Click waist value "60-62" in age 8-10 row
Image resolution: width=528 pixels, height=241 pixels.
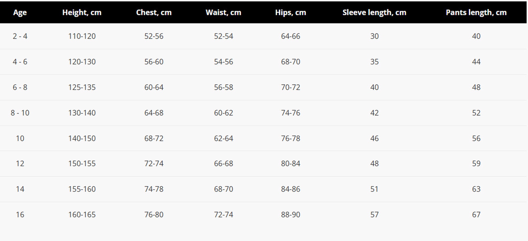(x=223, y=113)
